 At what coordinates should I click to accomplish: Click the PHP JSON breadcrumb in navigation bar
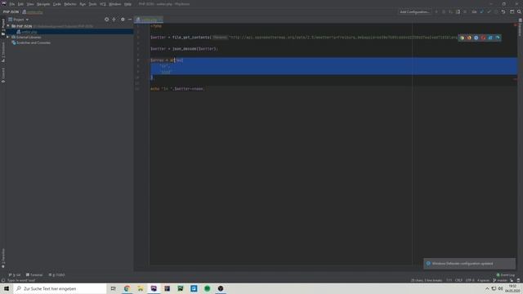[x=11, y=11]
